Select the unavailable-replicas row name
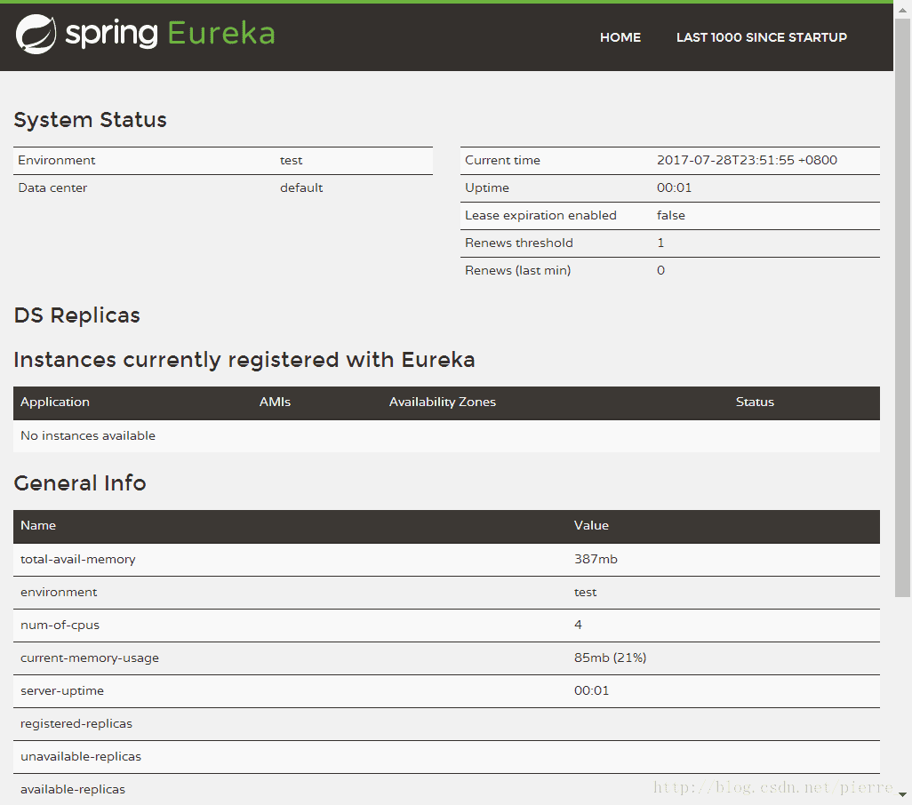This screenshot has width=912, height=805. click(x=81, y=757)
